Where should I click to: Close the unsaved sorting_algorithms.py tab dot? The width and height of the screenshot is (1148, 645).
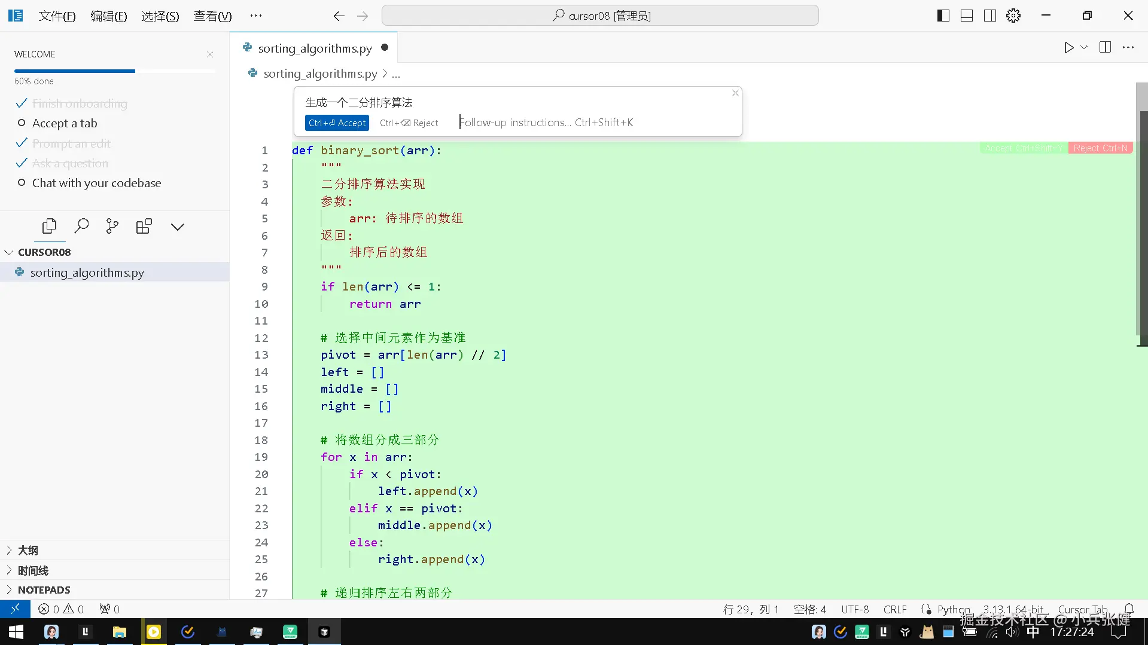pos(385,47)
